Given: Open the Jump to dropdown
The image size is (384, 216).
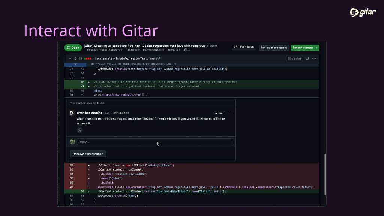Looking at the screenshot, I should coord(174,50).
